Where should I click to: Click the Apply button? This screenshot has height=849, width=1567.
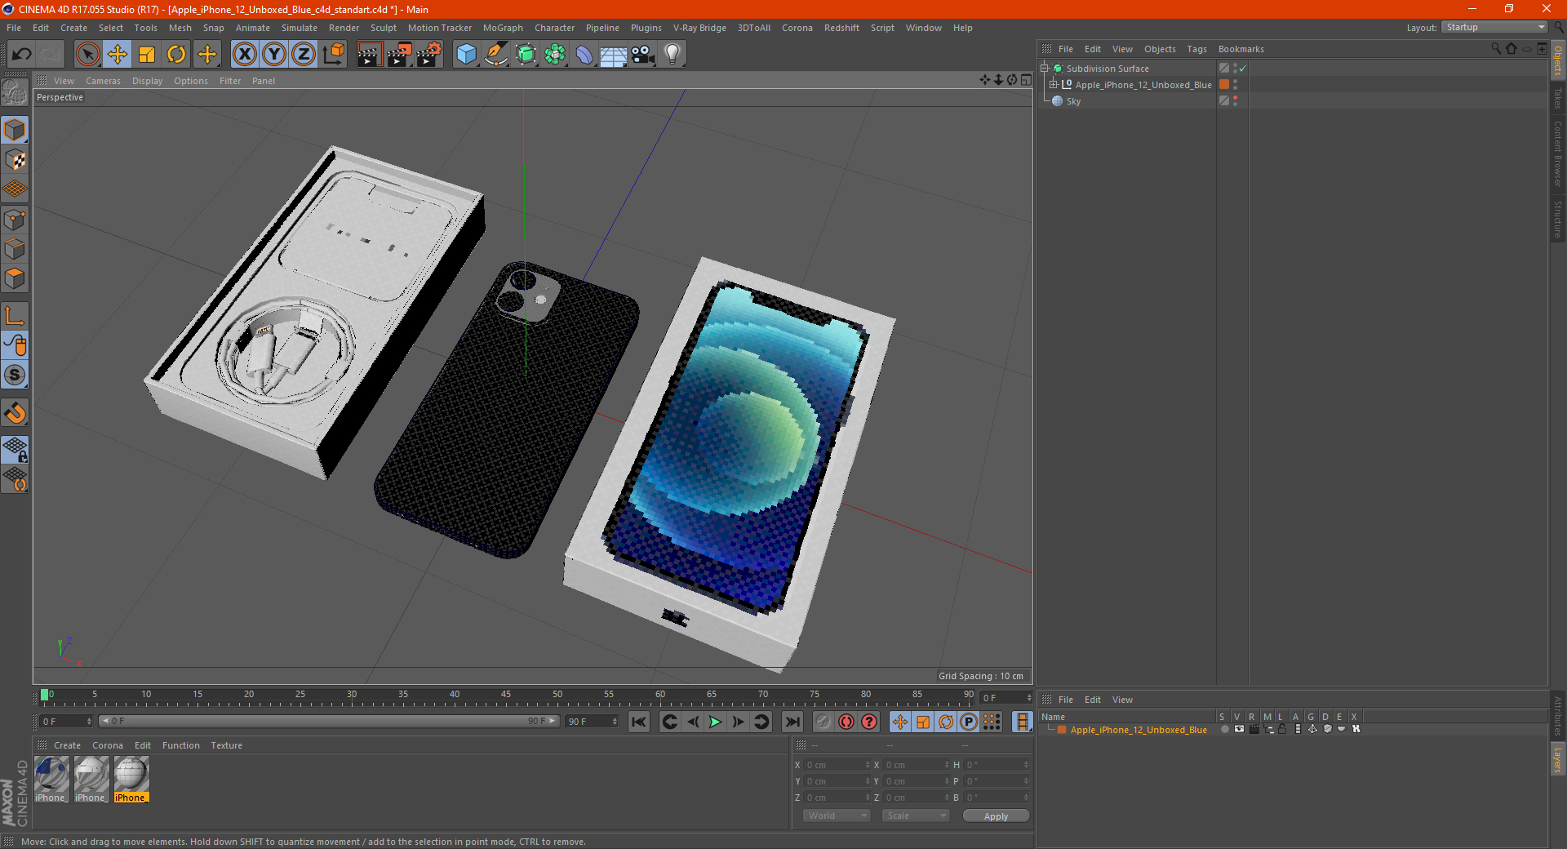996,816
